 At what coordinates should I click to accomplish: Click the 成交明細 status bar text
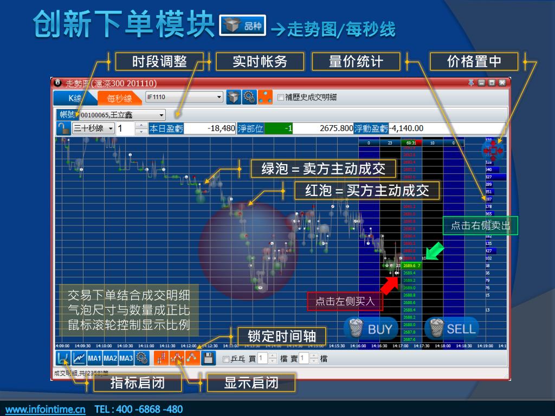81,373
